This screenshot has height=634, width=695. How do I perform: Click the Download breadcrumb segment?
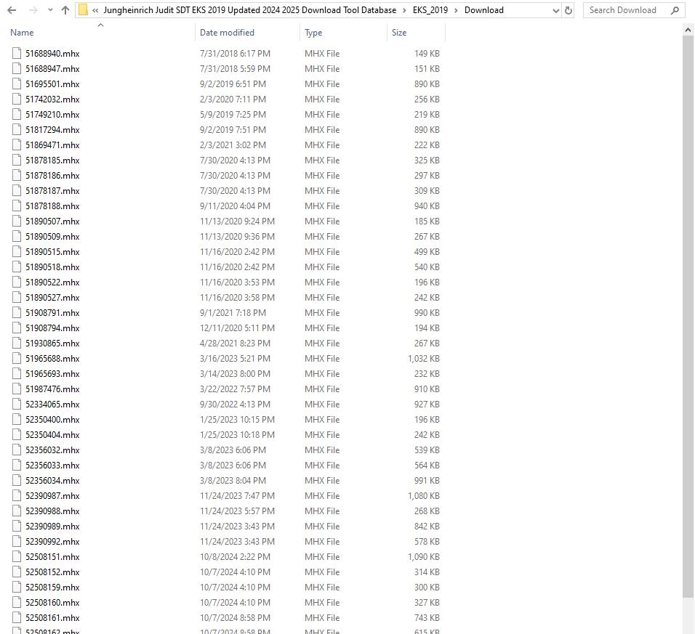click(x=484, y=10)
